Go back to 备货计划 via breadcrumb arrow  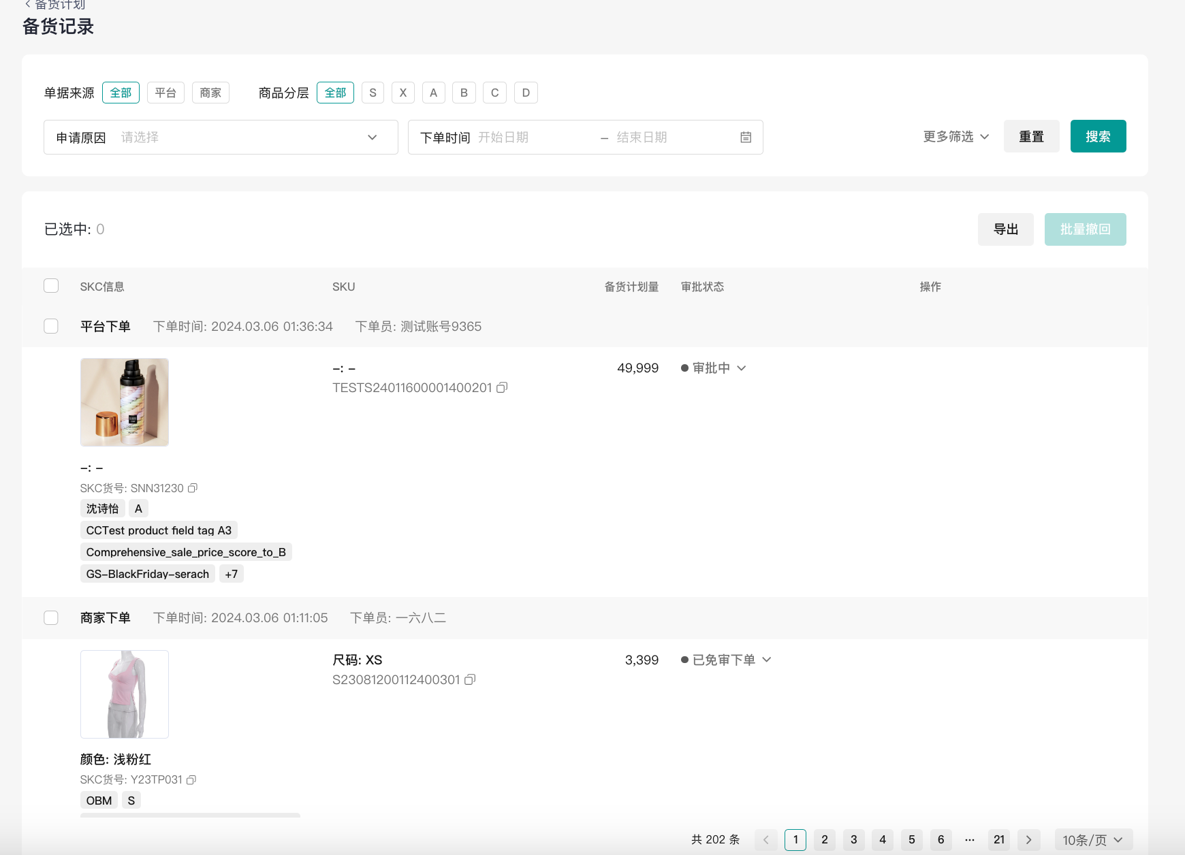point(28,4)
